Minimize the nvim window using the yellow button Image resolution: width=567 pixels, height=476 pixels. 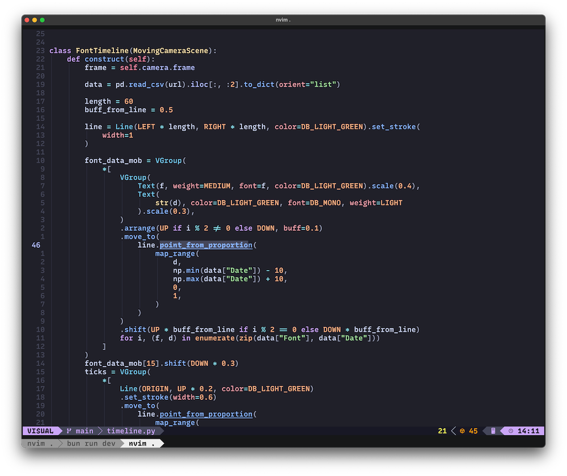(x=35, y=20)
